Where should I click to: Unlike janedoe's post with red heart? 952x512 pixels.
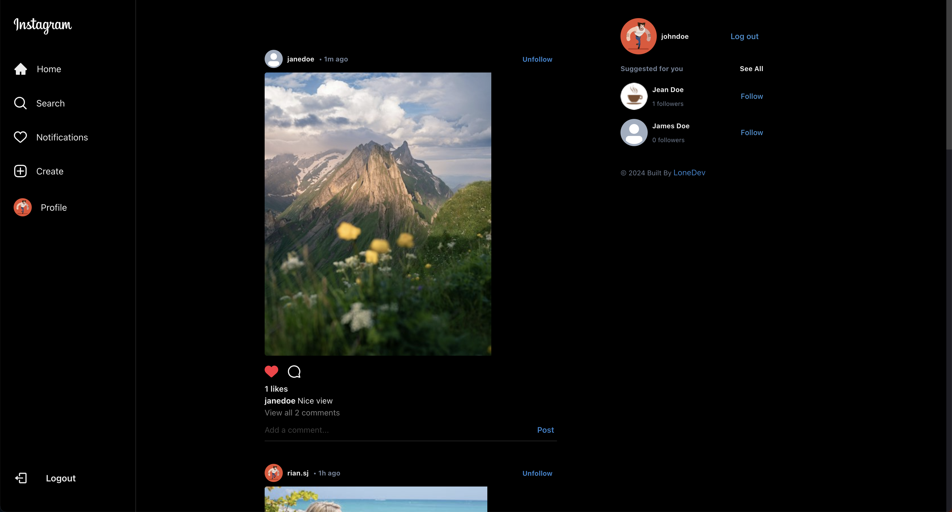271,371
